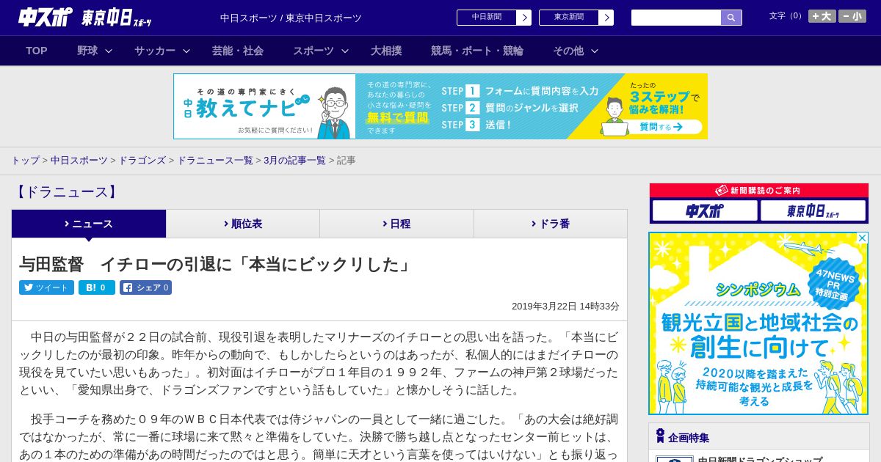Share article with Facebook シェア button

[145, 287]
